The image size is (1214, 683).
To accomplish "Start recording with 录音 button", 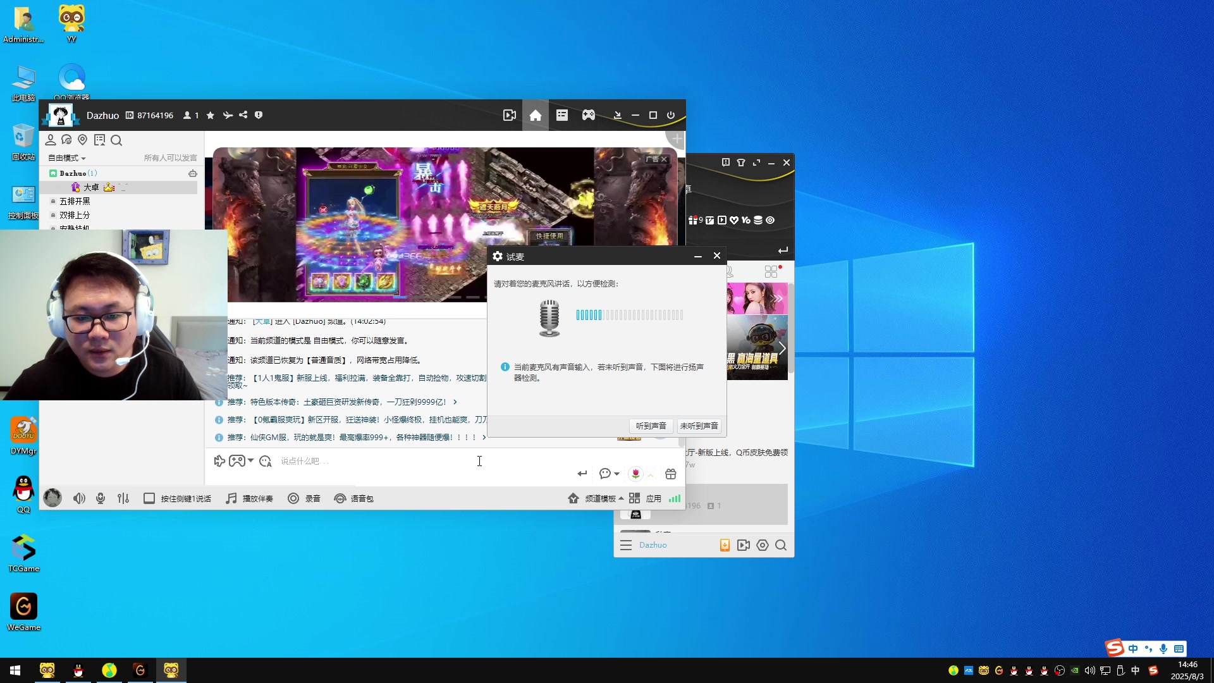I will pos(304,499).
